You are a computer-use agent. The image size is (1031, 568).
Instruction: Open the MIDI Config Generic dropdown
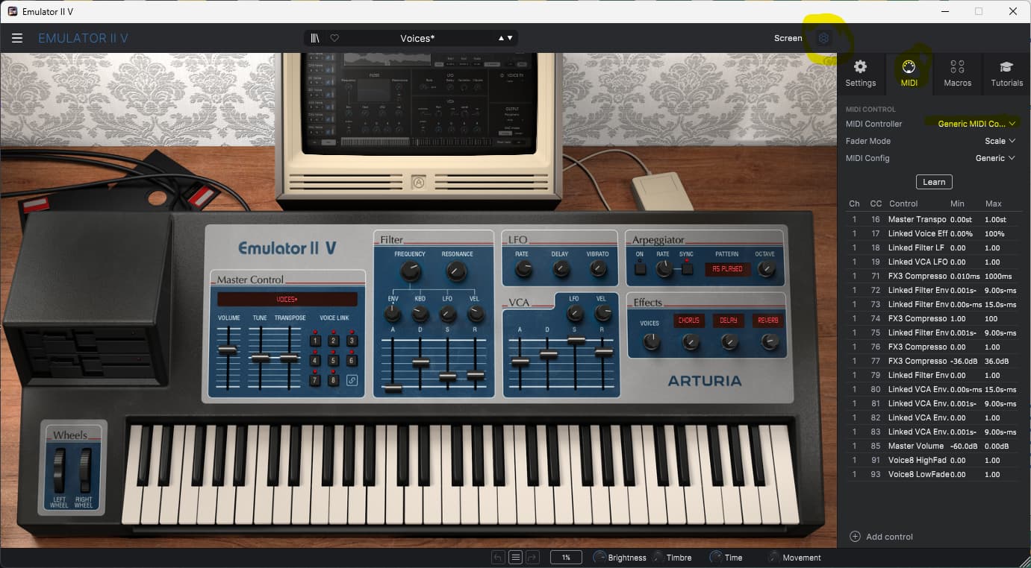click(x=995, y=158)
